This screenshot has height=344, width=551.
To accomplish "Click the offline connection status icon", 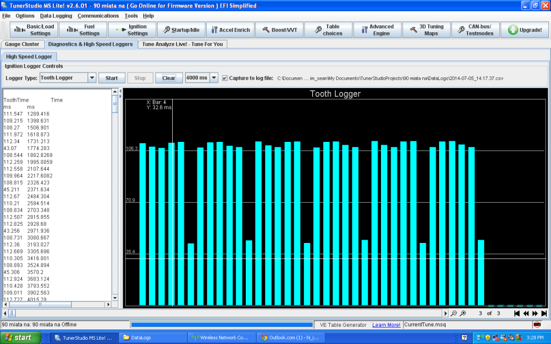I will coord(536,325).
